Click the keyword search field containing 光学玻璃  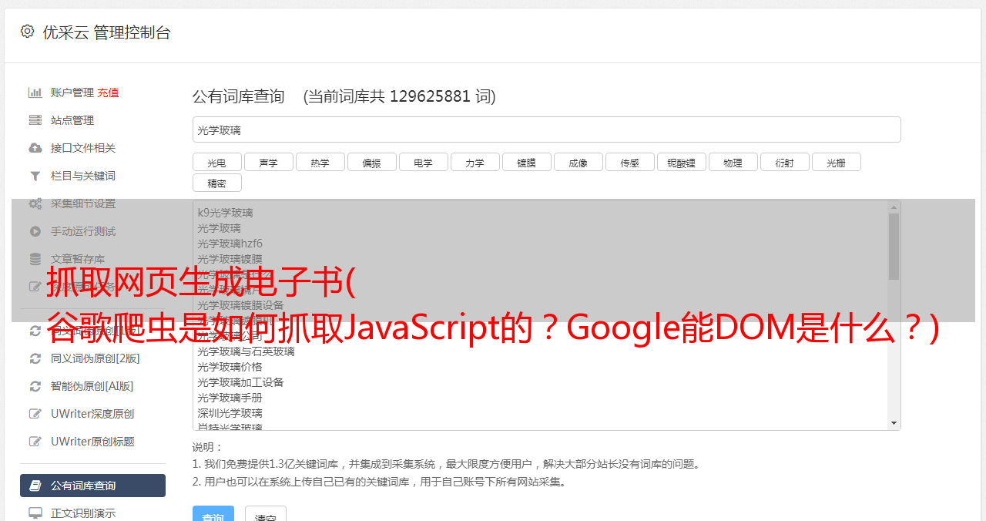tap(546, 129)
